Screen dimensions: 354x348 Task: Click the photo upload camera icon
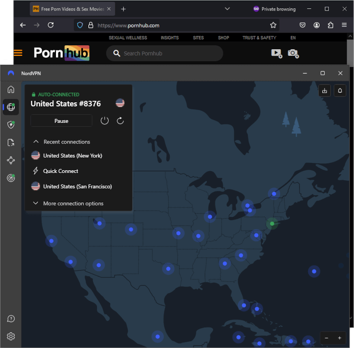[x=293, y=54]
